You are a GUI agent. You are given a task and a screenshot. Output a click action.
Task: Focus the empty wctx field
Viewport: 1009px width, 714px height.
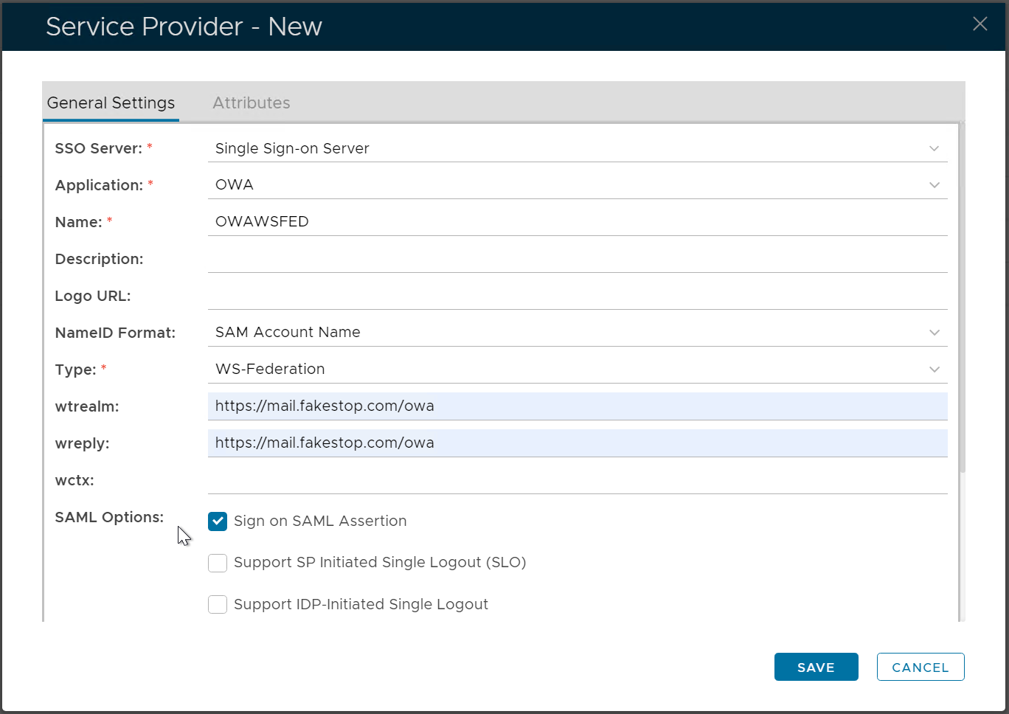click(x=577, y=480)
